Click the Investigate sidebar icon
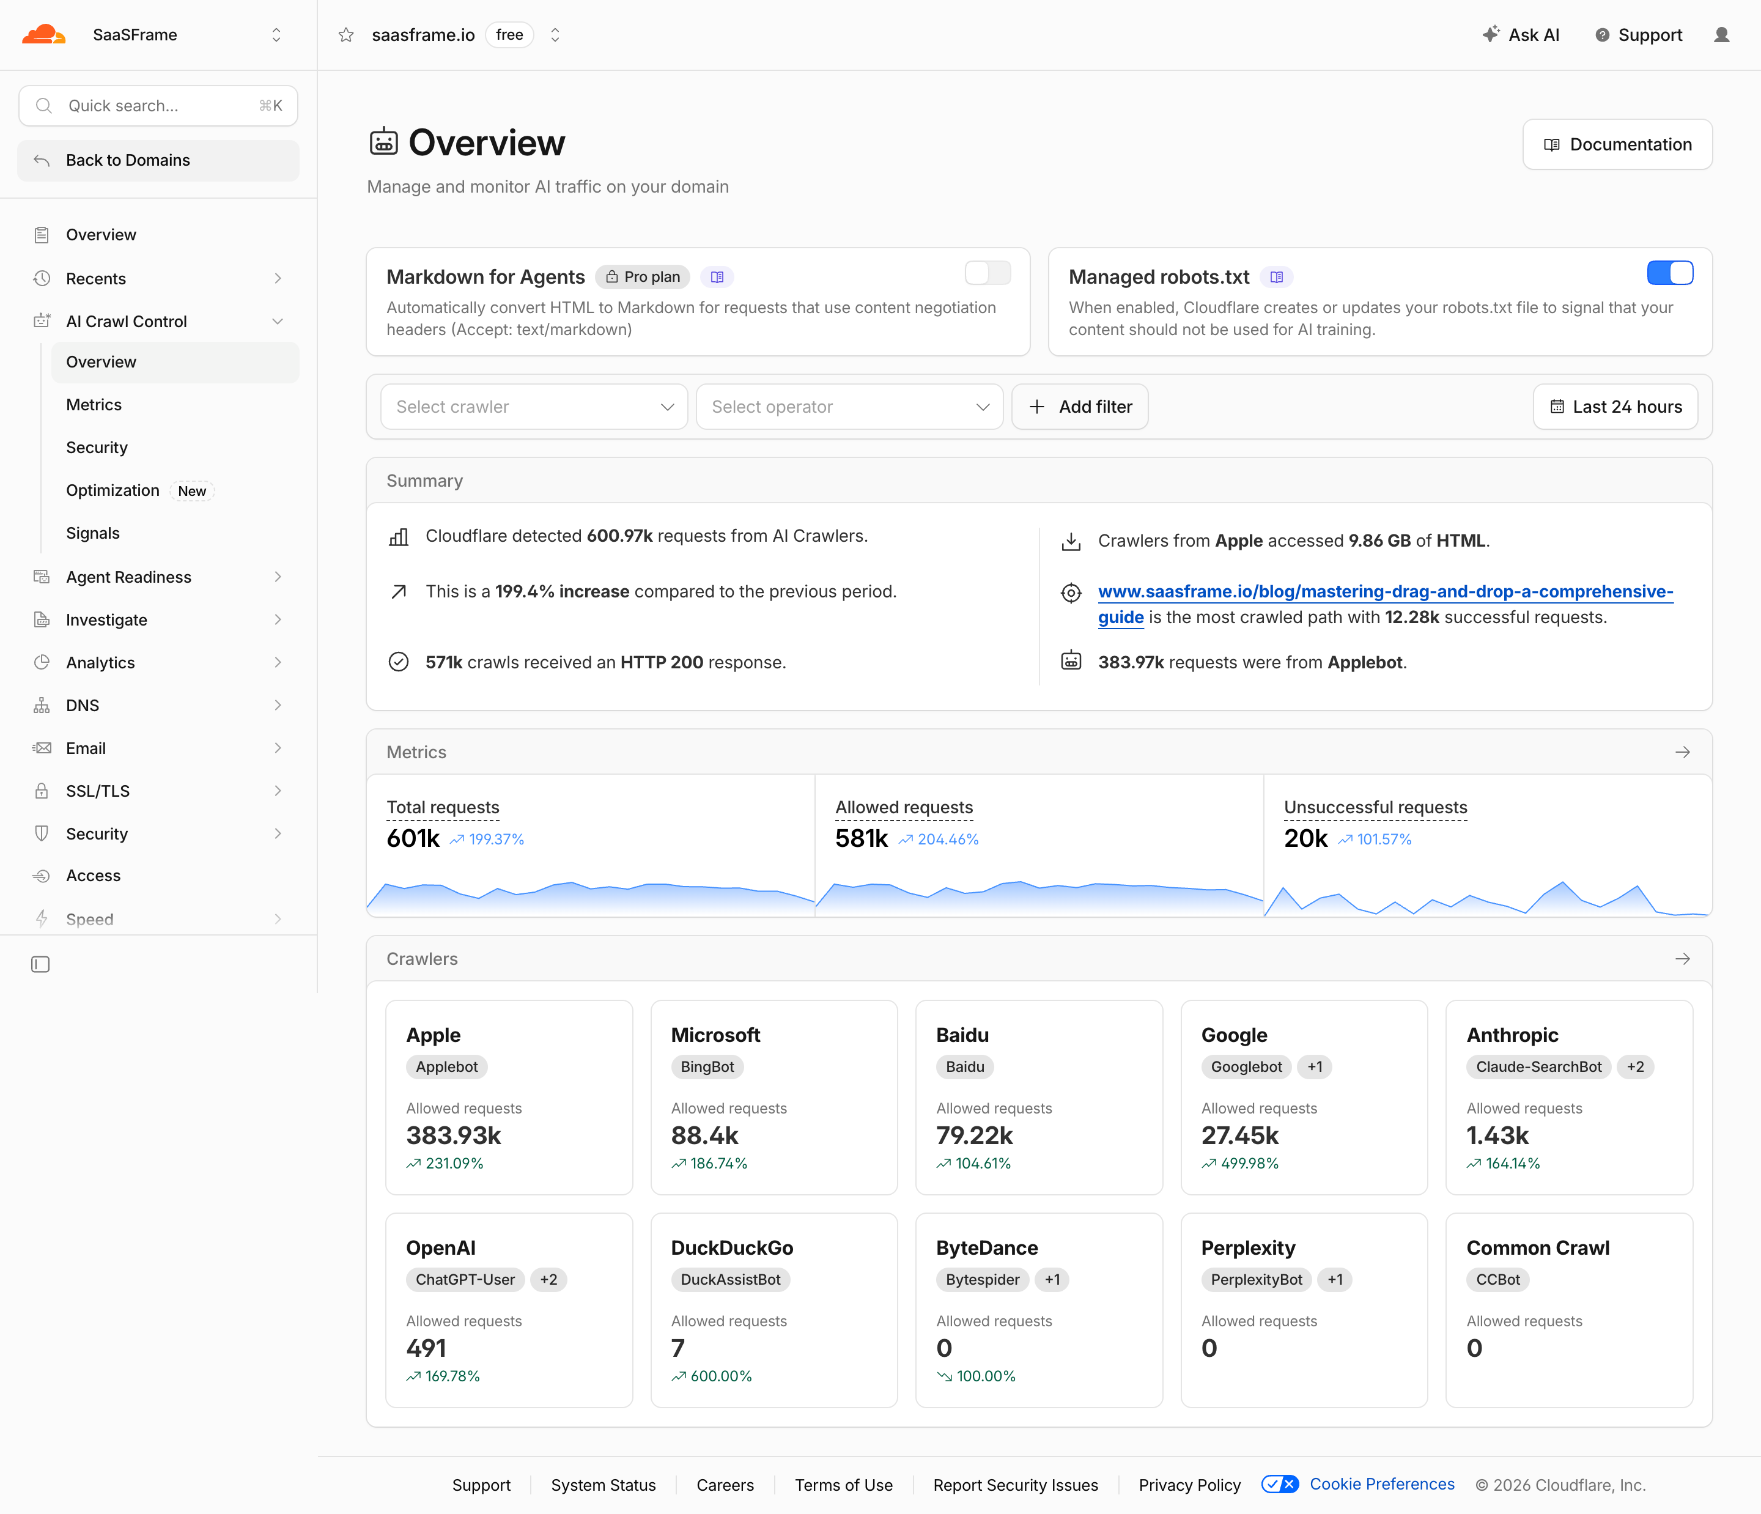This screenshot has width=1761, height=1514. coord(42,619)
